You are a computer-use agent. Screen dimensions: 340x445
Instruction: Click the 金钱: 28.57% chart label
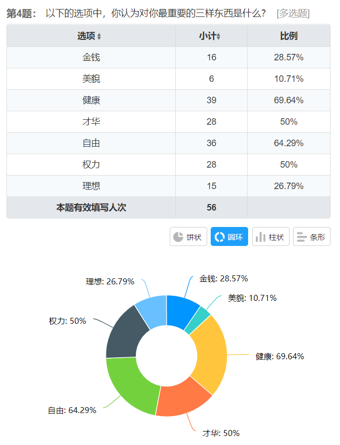click(224, 278)
